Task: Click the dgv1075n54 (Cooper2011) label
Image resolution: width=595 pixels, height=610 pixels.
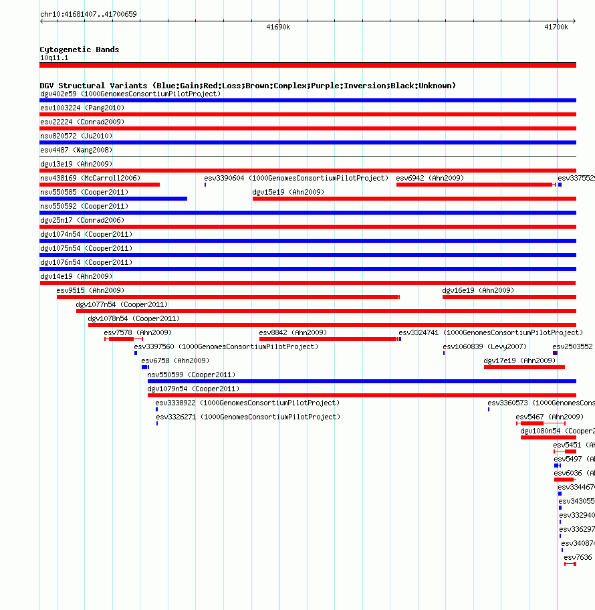Action: [x=86, y=247]
